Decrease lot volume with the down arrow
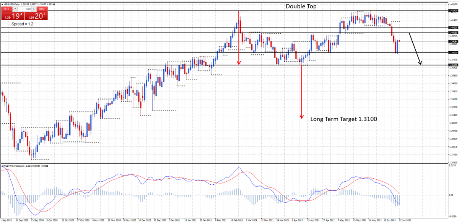This screenshot has width=459, height=223. (x=15, y=8)
